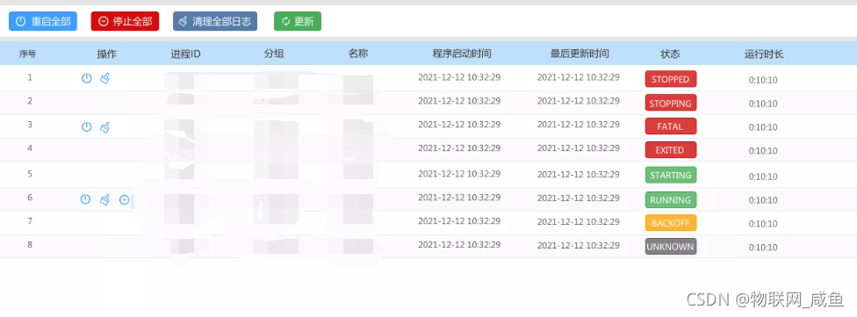The width and height of the screenshot is (857, 317).
Task: Select the start time in row 4
Action: (459, 148)
